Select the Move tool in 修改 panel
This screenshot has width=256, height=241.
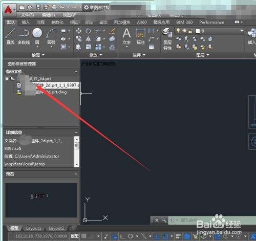[78, 31]
